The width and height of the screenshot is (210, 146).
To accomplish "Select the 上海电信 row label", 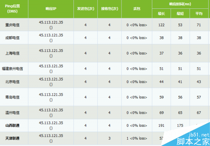I will 12,53.
